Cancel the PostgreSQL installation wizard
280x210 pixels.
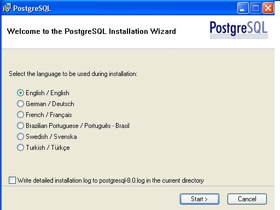[247, 199]
